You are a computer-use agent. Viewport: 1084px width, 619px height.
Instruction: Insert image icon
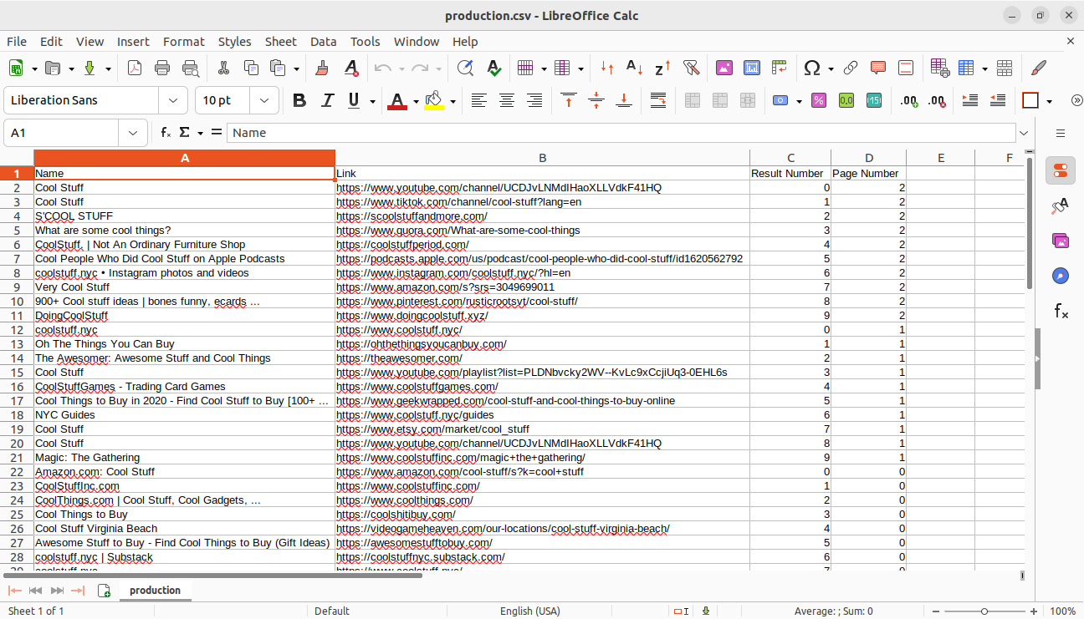724,68
